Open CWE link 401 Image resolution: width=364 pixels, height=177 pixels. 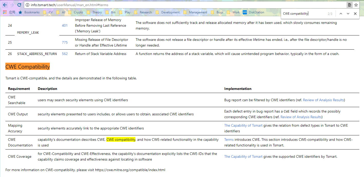click(x=65, y=25)
